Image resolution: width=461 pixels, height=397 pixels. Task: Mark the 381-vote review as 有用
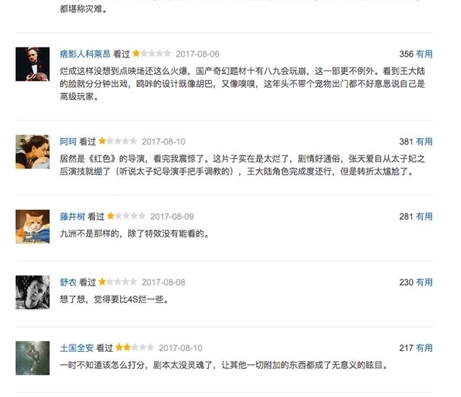click(424, 142)
